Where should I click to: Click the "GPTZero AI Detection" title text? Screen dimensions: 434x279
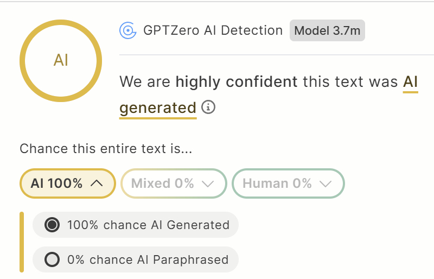click(213, 30)
